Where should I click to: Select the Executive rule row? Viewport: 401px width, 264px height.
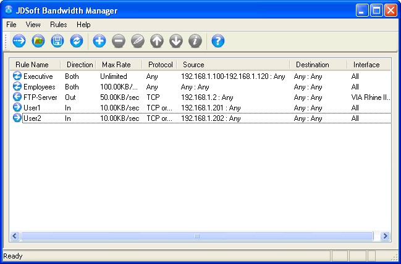coord(38,76)
